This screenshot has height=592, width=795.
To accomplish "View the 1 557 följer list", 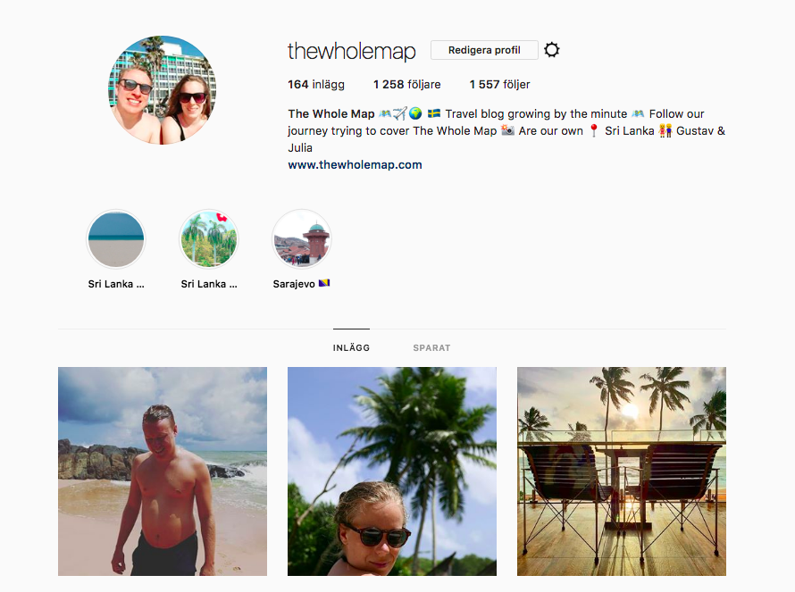I will pyautogui.click(x=500, y=85).
